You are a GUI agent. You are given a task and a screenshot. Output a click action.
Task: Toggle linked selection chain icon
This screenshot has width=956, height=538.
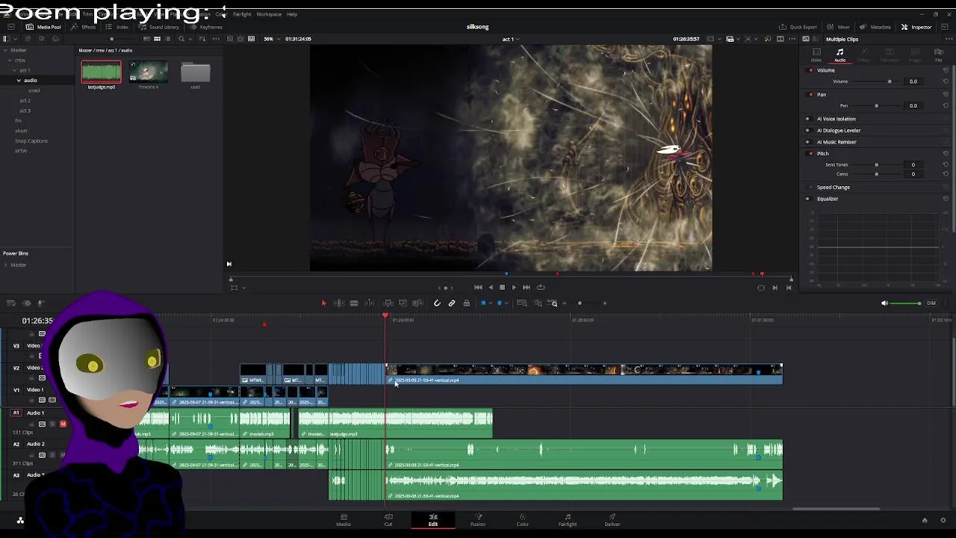(x=452, y=303)
